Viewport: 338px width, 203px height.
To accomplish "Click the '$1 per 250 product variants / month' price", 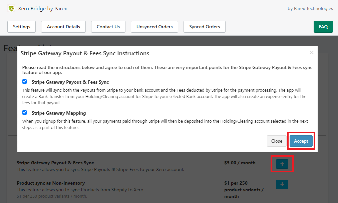I will (244, 190).
